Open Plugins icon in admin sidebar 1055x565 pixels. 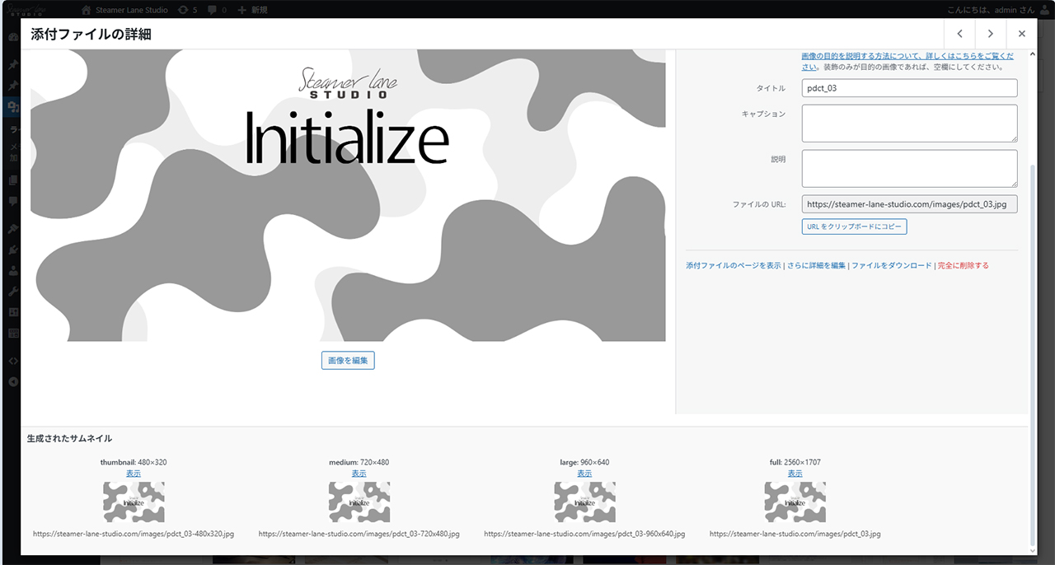(x=13, y=249)
